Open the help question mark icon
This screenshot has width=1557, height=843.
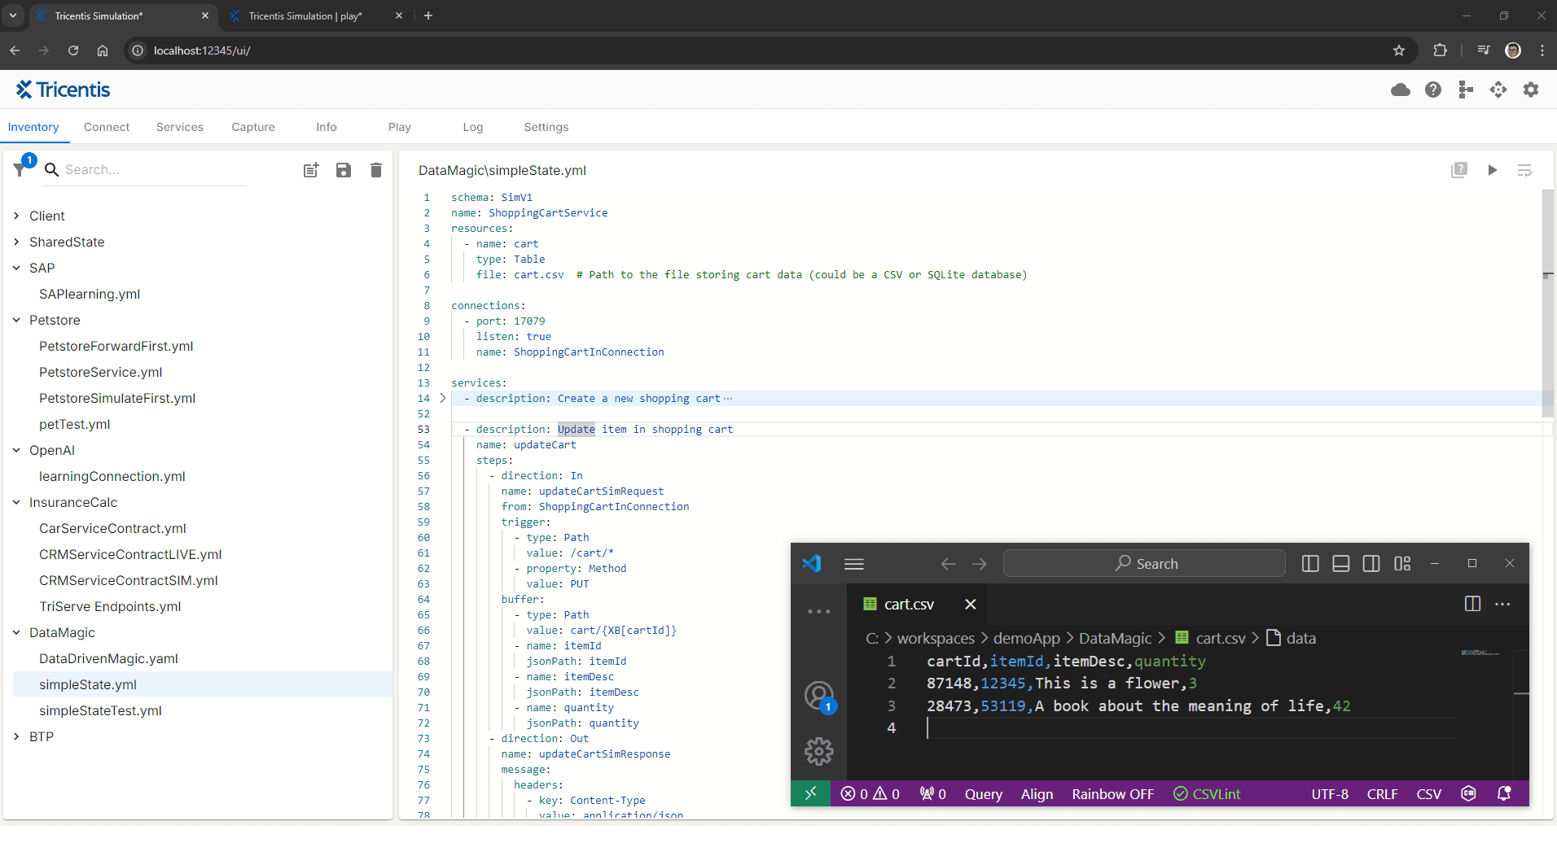(1432, 90)
